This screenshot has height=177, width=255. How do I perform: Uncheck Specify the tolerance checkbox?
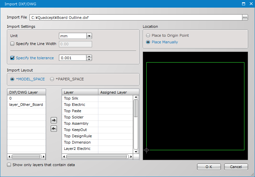(x=12, y=58)
